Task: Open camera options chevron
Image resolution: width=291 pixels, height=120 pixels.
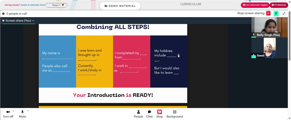Action: (13, 111)
